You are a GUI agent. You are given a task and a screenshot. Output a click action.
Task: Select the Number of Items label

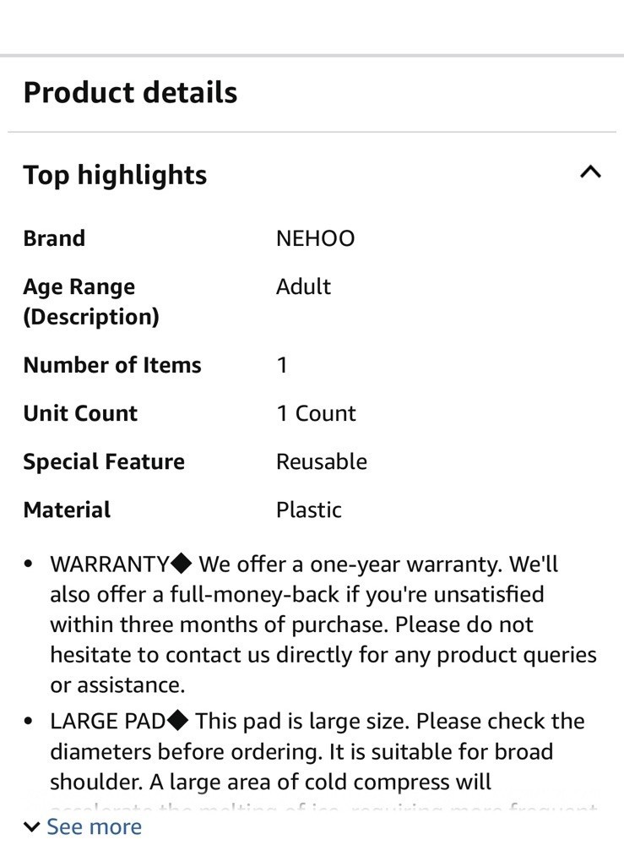pos(112,365)
